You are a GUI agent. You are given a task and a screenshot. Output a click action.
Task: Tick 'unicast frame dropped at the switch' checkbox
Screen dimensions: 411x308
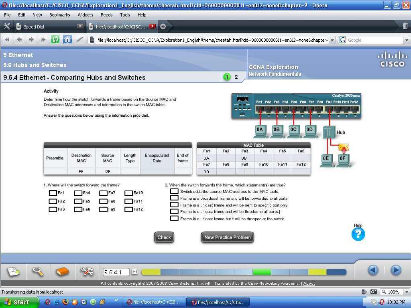(x=174, y=219)
